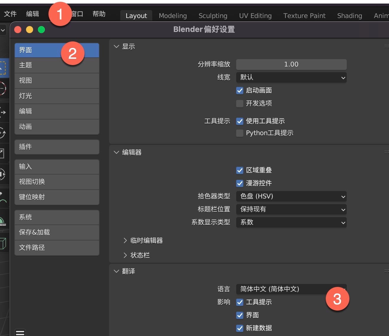This screenshot has height=336, width=389.
Task: Click the 分辨率缩放 value field 1.00
Action: (x=291, y=64)
